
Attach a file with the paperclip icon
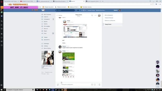(58, 85)
